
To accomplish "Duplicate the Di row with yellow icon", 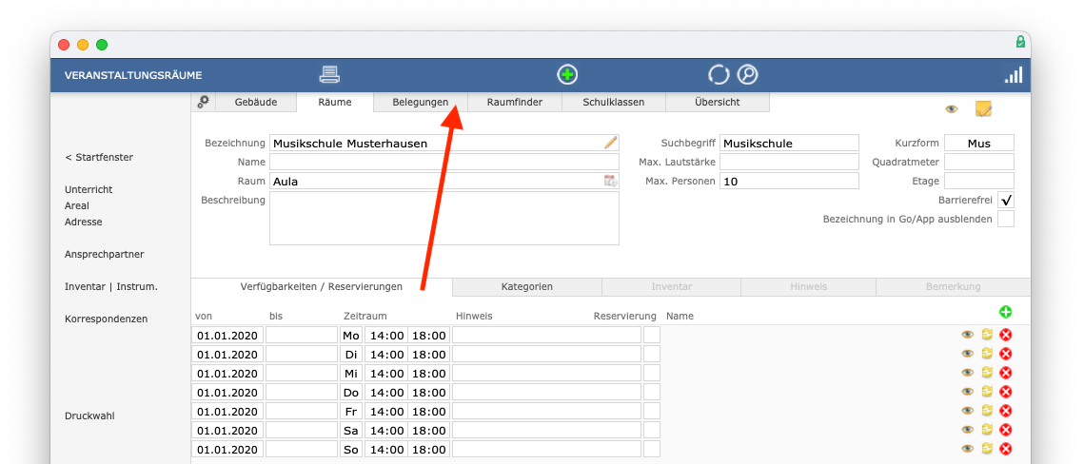I will tap(987, 354).
